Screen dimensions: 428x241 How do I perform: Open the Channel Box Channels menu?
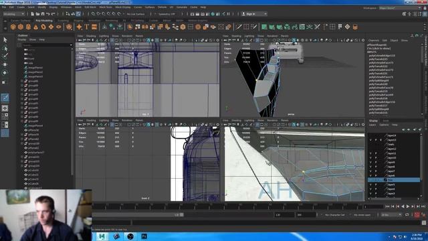(x=374, y=40)
